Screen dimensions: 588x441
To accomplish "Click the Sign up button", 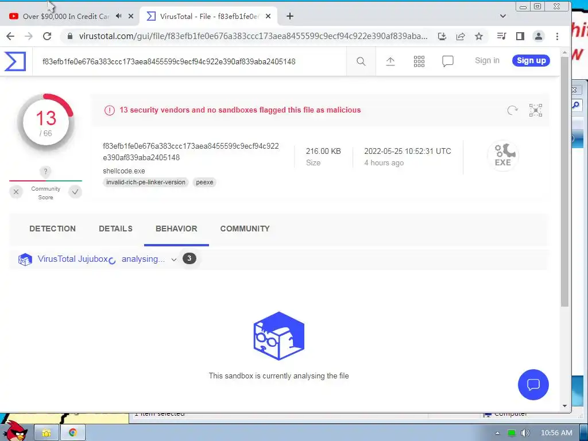I will click(531, 60).
